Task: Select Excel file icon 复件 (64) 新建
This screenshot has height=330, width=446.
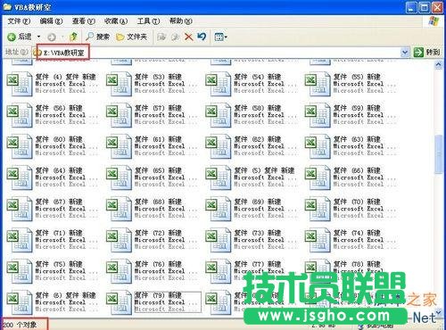Action: [20, 177]
